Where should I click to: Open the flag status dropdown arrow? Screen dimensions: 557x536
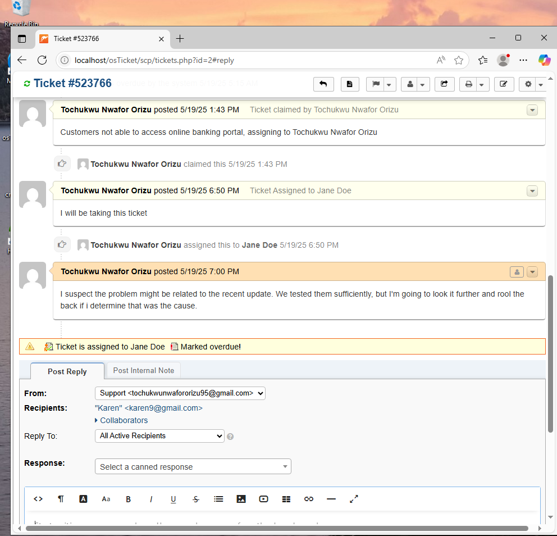[389, 84]
